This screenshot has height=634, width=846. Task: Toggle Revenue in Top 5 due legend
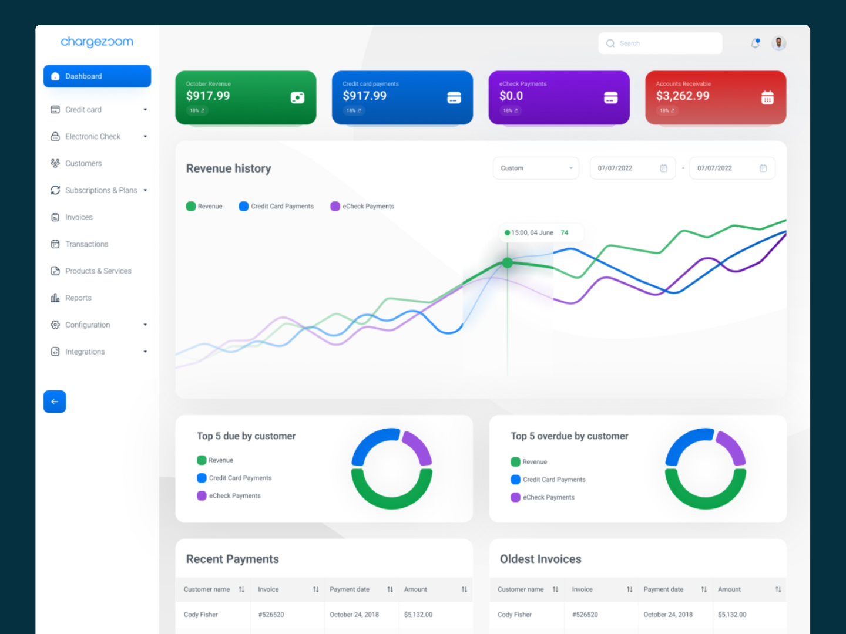point(215,460)
